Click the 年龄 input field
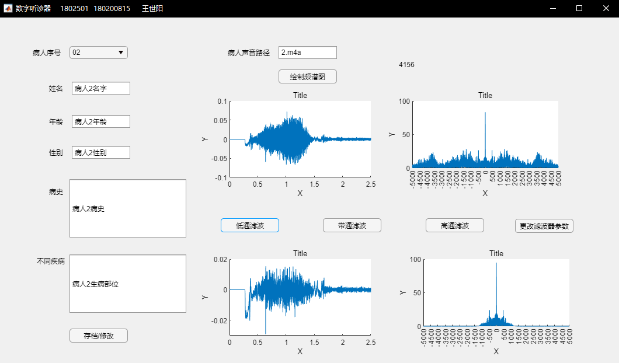Viewport: 619px width, 363px height. tap(100, 121)
